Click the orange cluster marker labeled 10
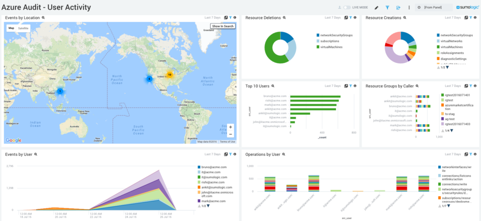481x221 pixels. (169, 75)
